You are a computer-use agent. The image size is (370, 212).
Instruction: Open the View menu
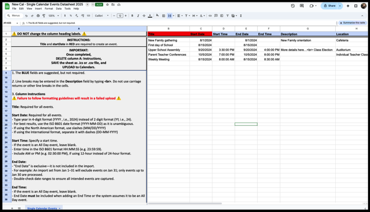(29, 9)
